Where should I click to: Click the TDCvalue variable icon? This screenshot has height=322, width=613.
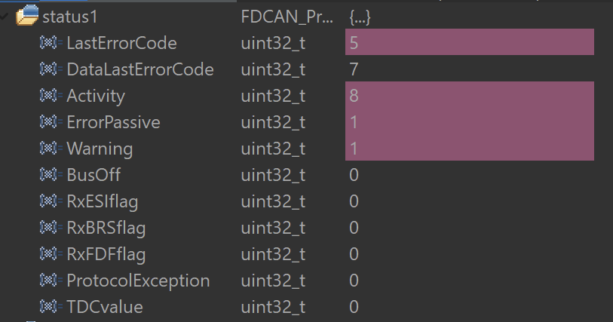coord(49,307)
